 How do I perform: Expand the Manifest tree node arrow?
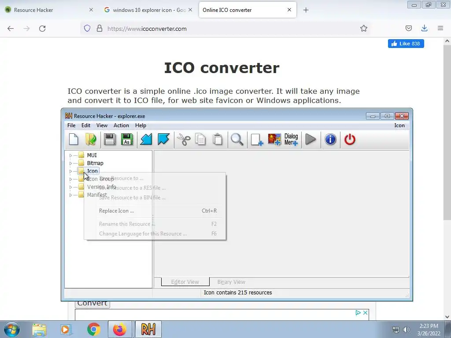pos(70,195)
